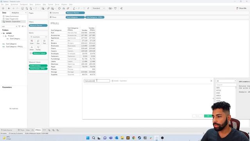Click the Presentation mode toolbar icon

point(115,8)
